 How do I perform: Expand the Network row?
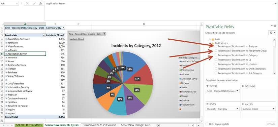coord(6,58)
